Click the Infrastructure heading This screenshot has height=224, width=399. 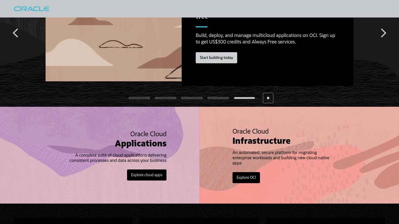pyautogui.click(x=261, y=141)
